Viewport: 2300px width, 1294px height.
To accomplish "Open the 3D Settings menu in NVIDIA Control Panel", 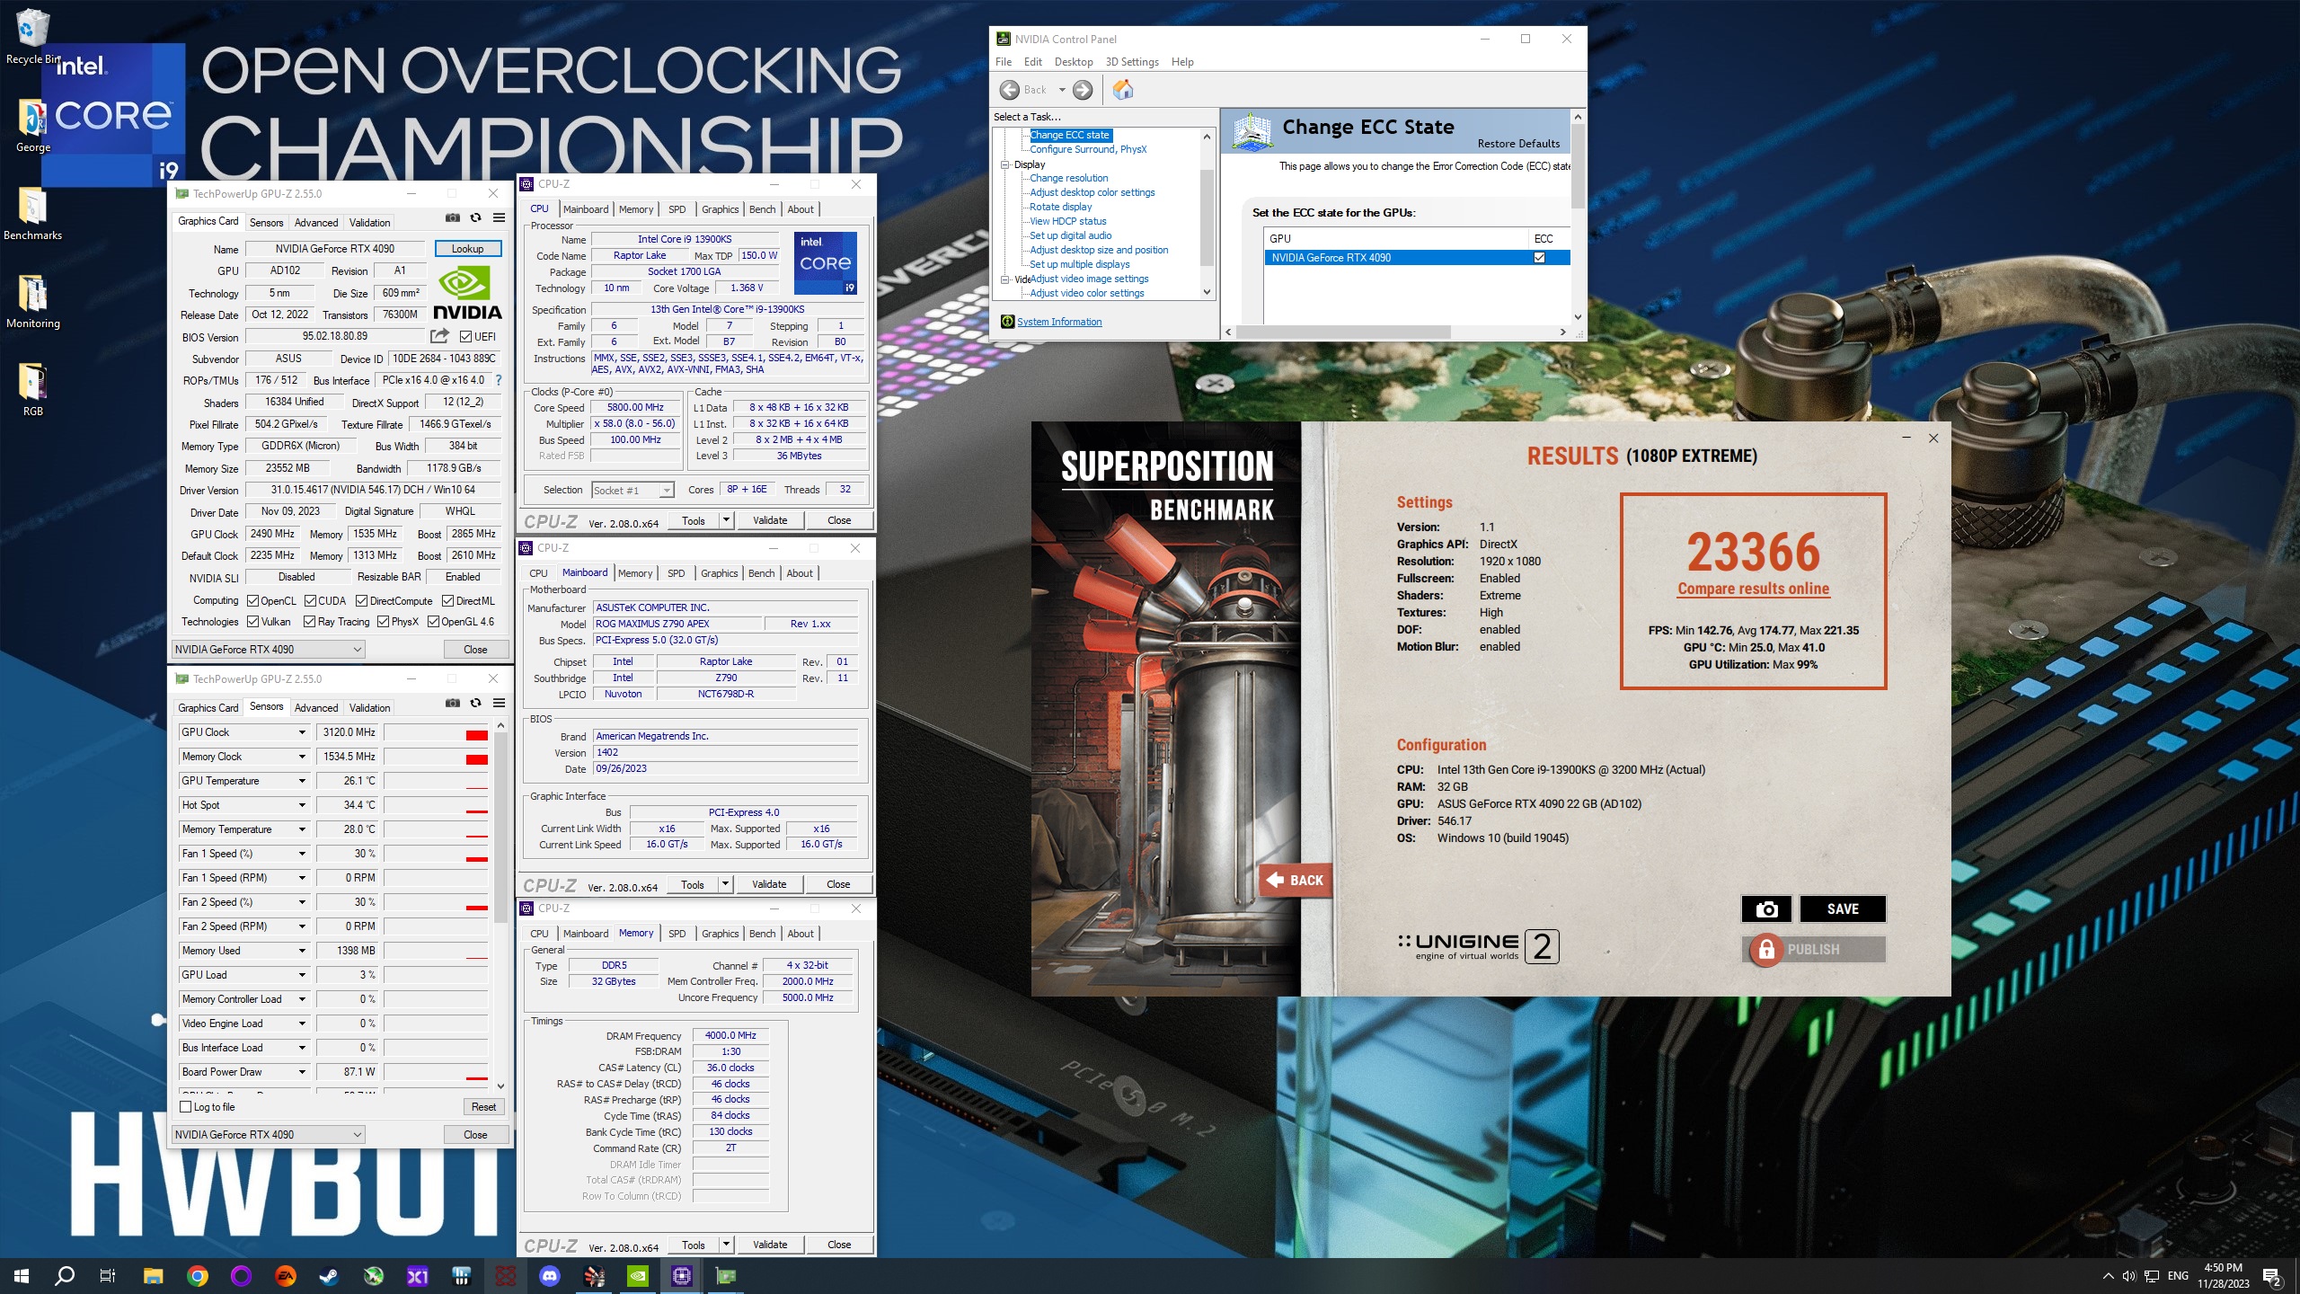I will (x=1132, y=62).
